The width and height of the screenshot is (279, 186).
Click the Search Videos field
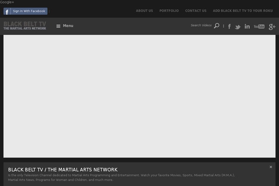point(201,25)
